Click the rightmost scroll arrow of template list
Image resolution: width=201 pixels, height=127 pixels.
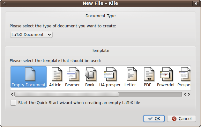(x=189, y=95)
